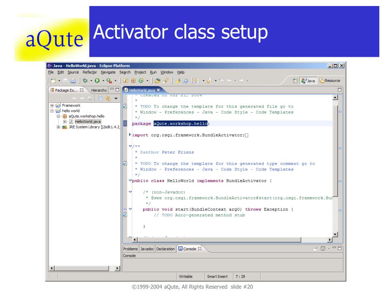The image size is (388, 291).
Task: Switch to the Problems tab
Action: click(x=130, y=249)
